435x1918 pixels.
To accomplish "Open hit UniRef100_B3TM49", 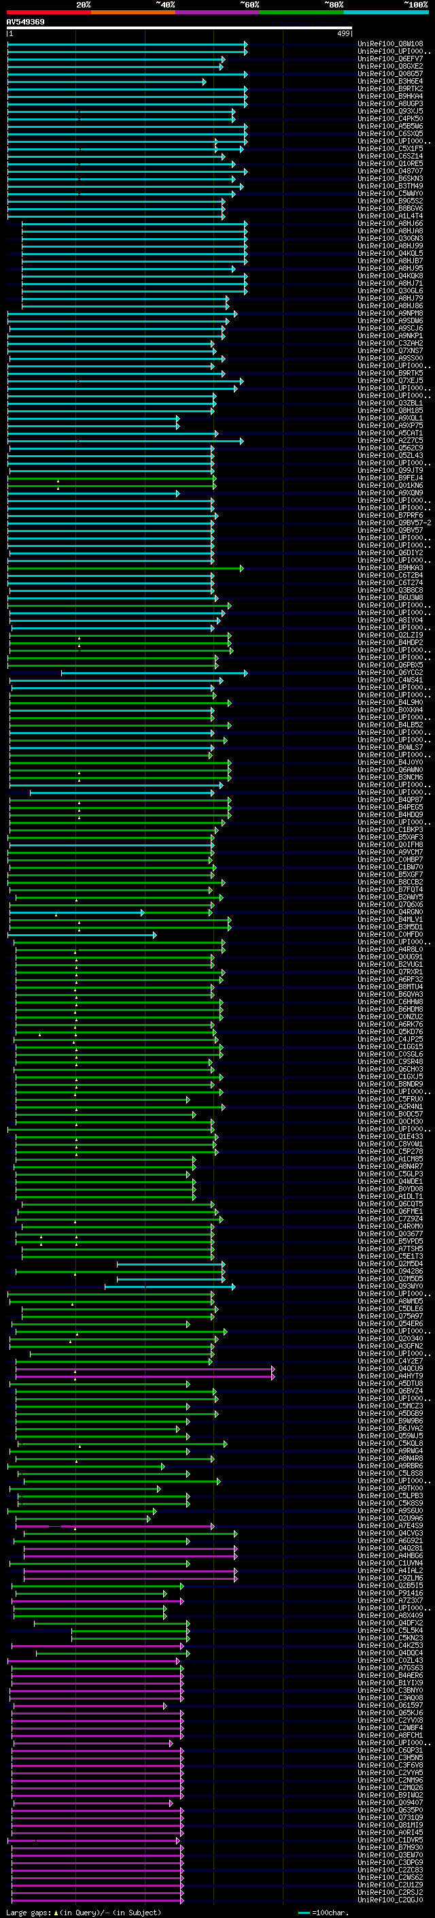I will 390,186.
